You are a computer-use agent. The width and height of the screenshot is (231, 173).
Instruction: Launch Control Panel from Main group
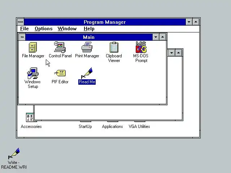60,47
